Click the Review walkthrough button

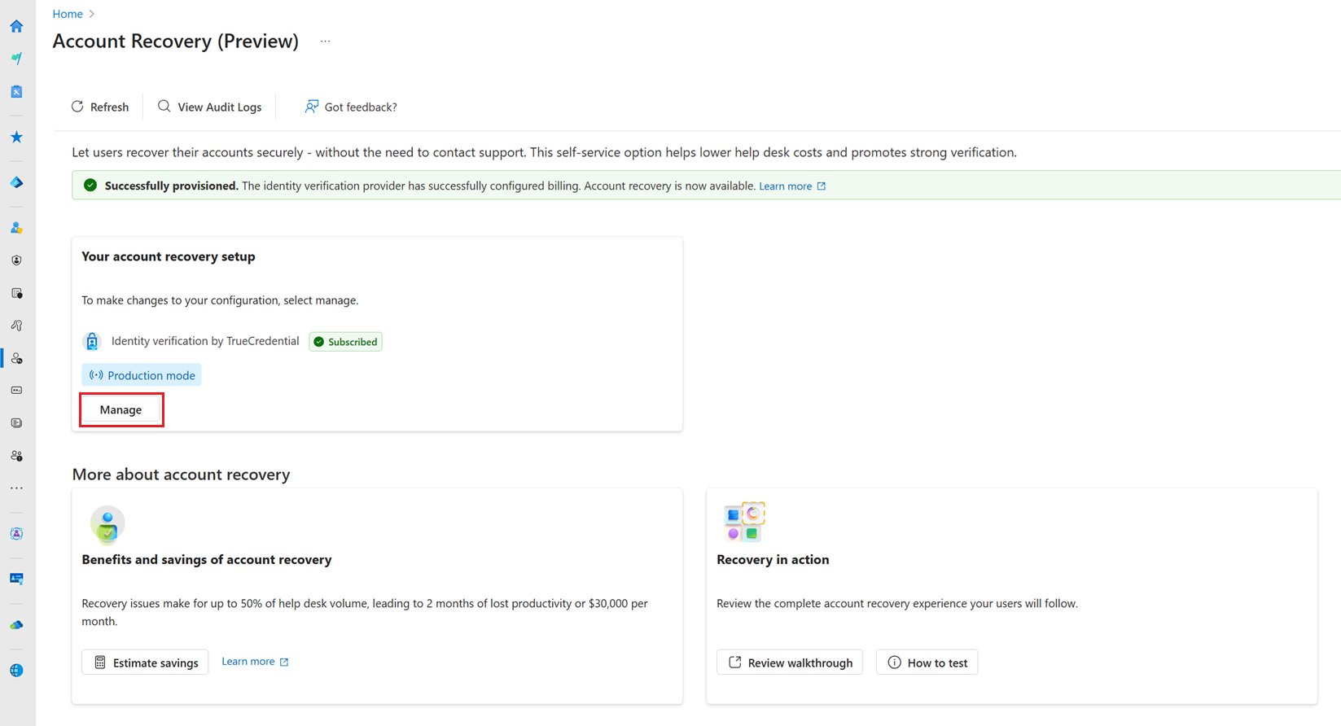click(x=790, y=663)
